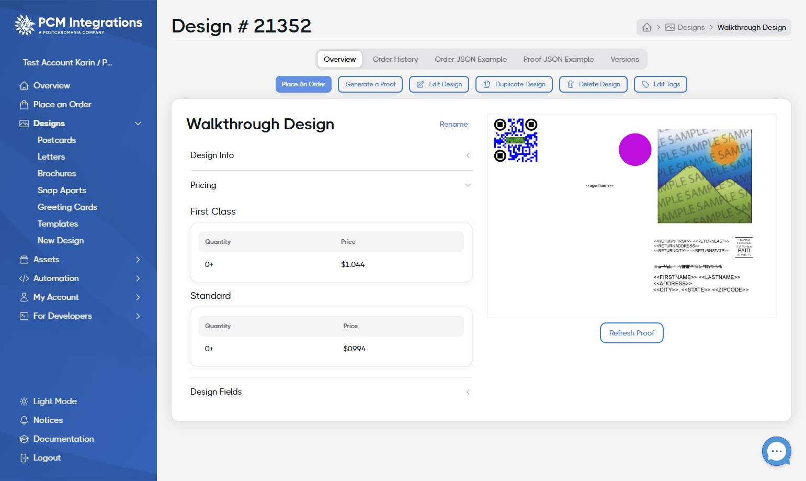Open New Design in the sidebar

[x=61, y=241]
